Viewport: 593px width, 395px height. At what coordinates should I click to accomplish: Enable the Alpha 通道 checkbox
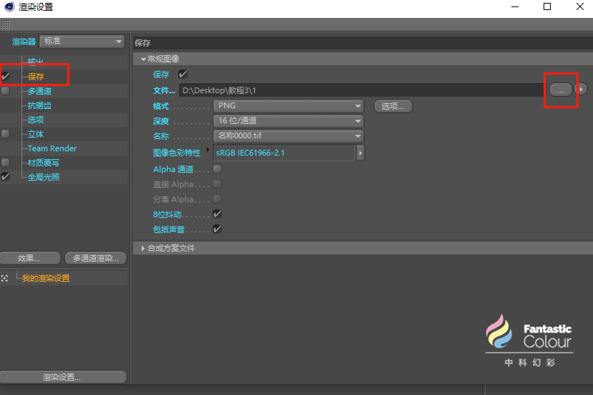(218, 169)
